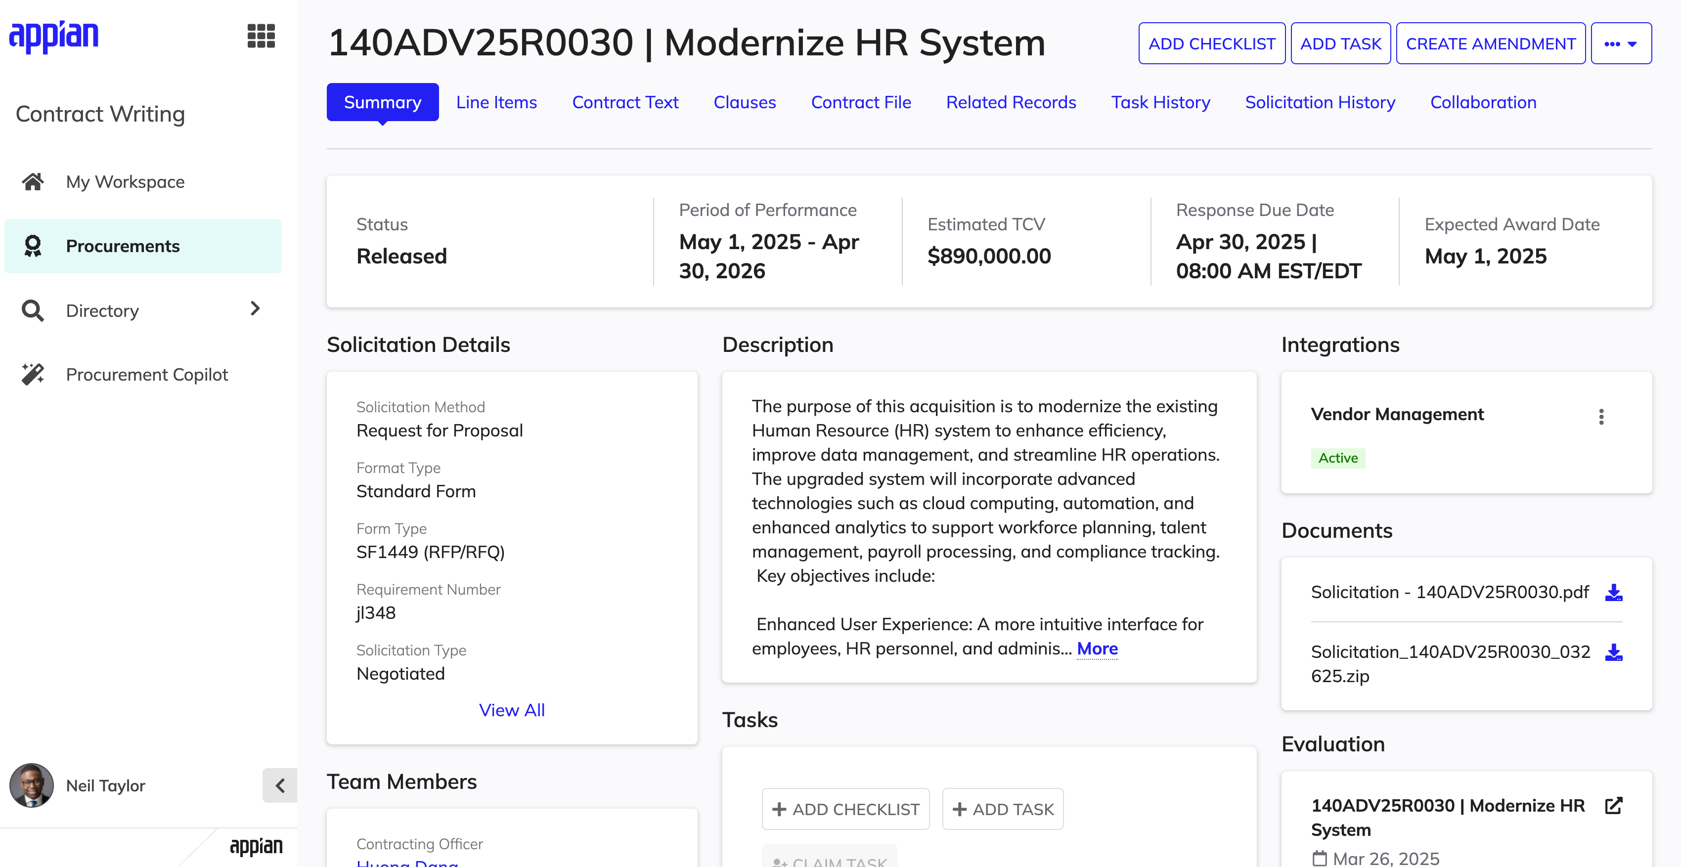The image size is (1681, 867).
Task: Expand the Directory submenu chevron
Action: point(255,308)
